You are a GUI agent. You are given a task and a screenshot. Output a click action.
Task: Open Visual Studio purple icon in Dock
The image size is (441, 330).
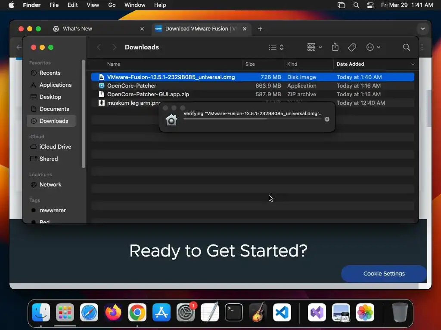(317, 312)
